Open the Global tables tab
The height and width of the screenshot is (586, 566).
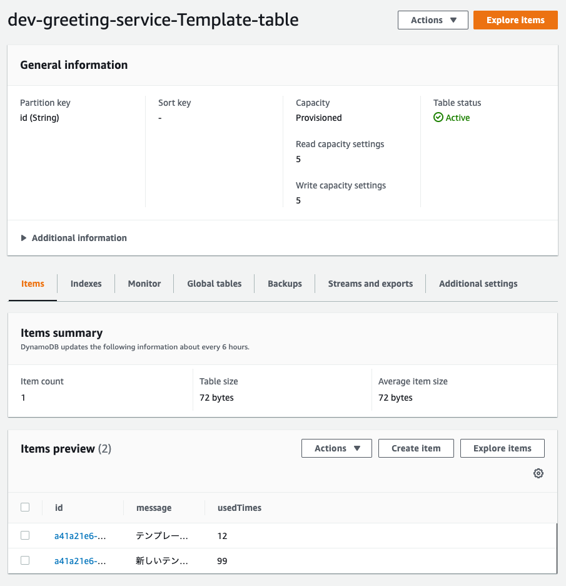[x=214, y=284]
